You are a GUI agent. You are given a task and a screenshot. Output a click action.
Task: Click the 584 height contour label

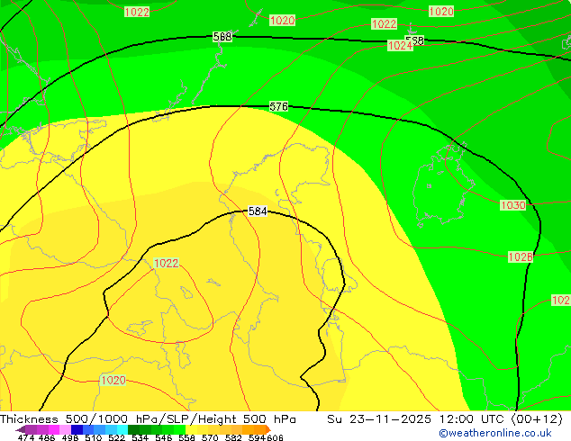coord(258,211)
